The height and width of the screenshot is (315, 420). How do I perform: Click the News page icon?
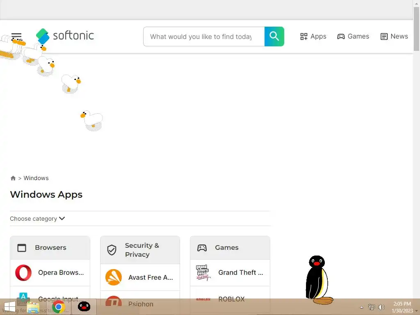pos(384,37)
